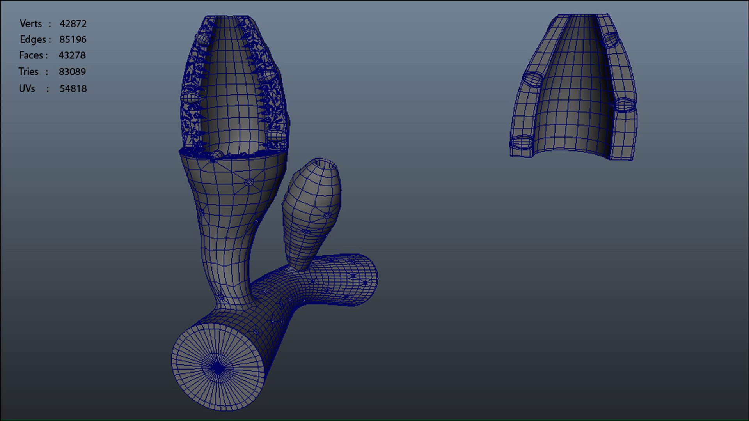Click the Faces label text
The width and height of the screenshot is (749, 421).
32,55
